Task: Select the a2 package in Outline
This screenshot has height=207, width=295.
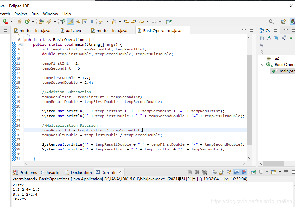Action: point(277,58)
